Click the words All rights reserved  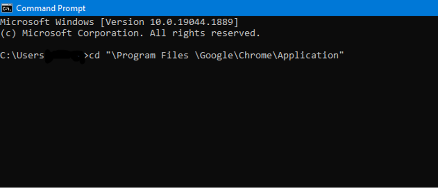tap(205, 33)
